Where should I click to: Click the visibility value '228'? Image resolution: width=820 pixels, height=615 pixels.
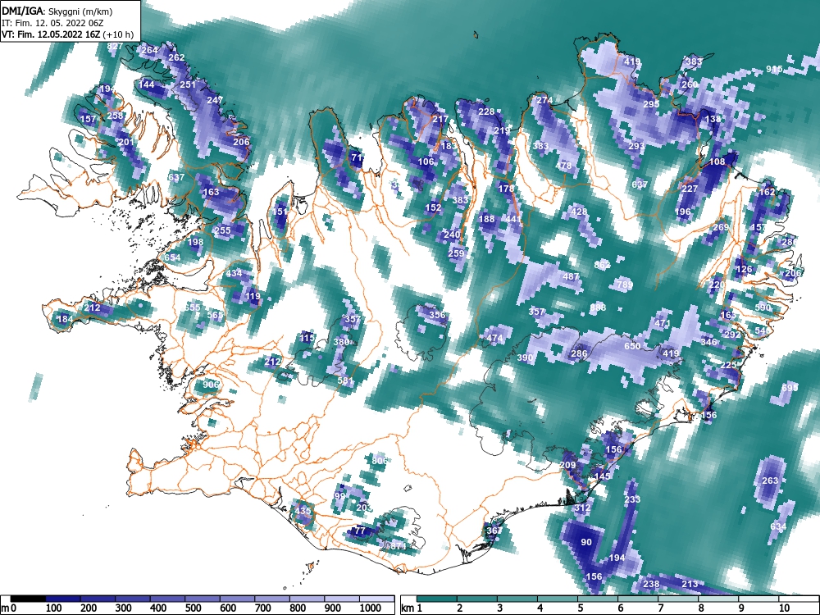[x=486, y=112]
